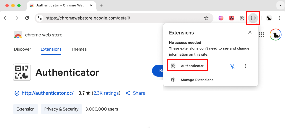Click the "8,000,000 users" text

(x=102, y=109)
